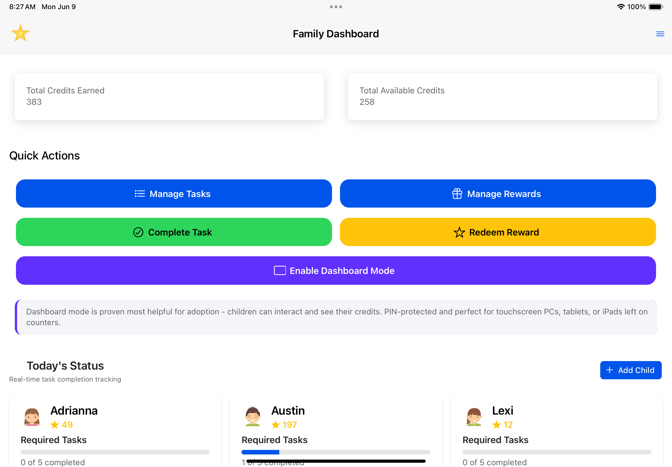Open Manage Rewards
This screenshot has width=672, height=467.
coord(498,193)
